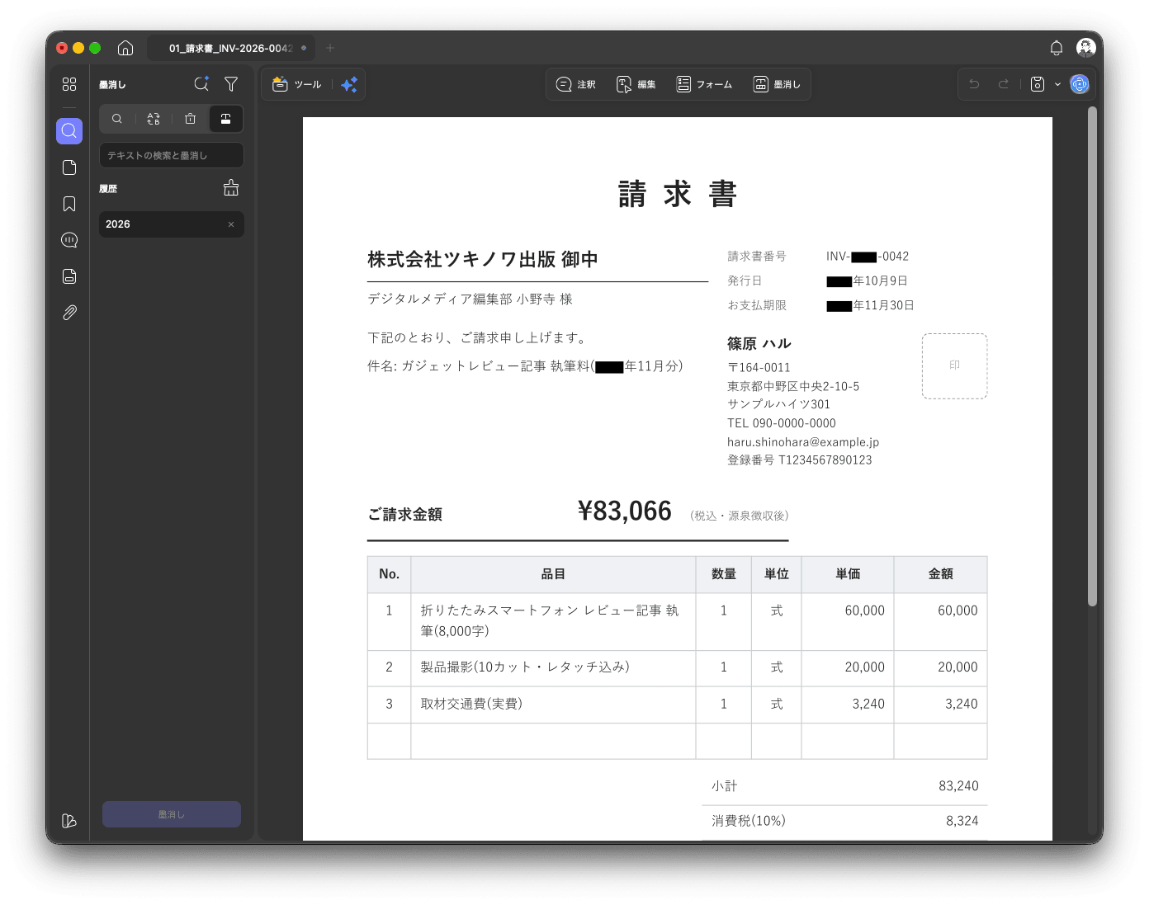Open the attachments paperclip panel
Screen dimensions: 1149x905
[x=69, y=313]
